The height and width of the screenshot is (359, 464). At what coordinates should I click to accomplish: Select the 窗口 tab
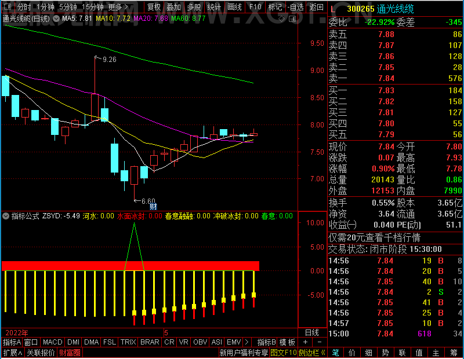31,342
